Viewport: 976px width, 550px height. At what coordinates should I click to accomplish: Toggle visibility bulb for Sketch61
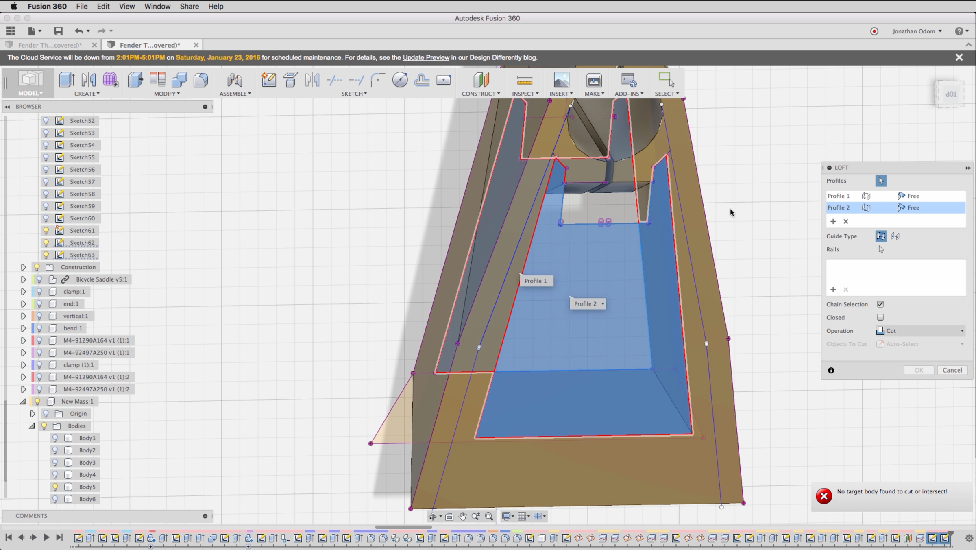point(46,231)
